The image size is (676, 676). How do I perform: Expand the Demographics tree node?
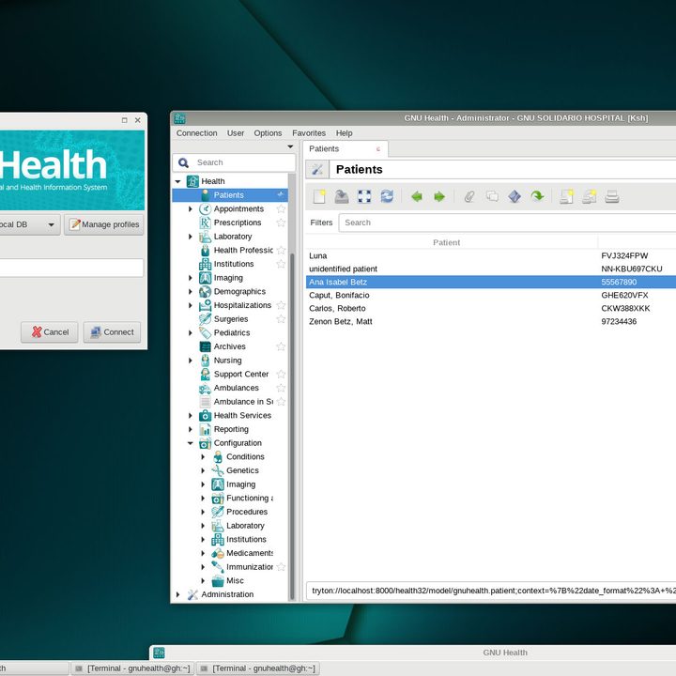point(190,291)
